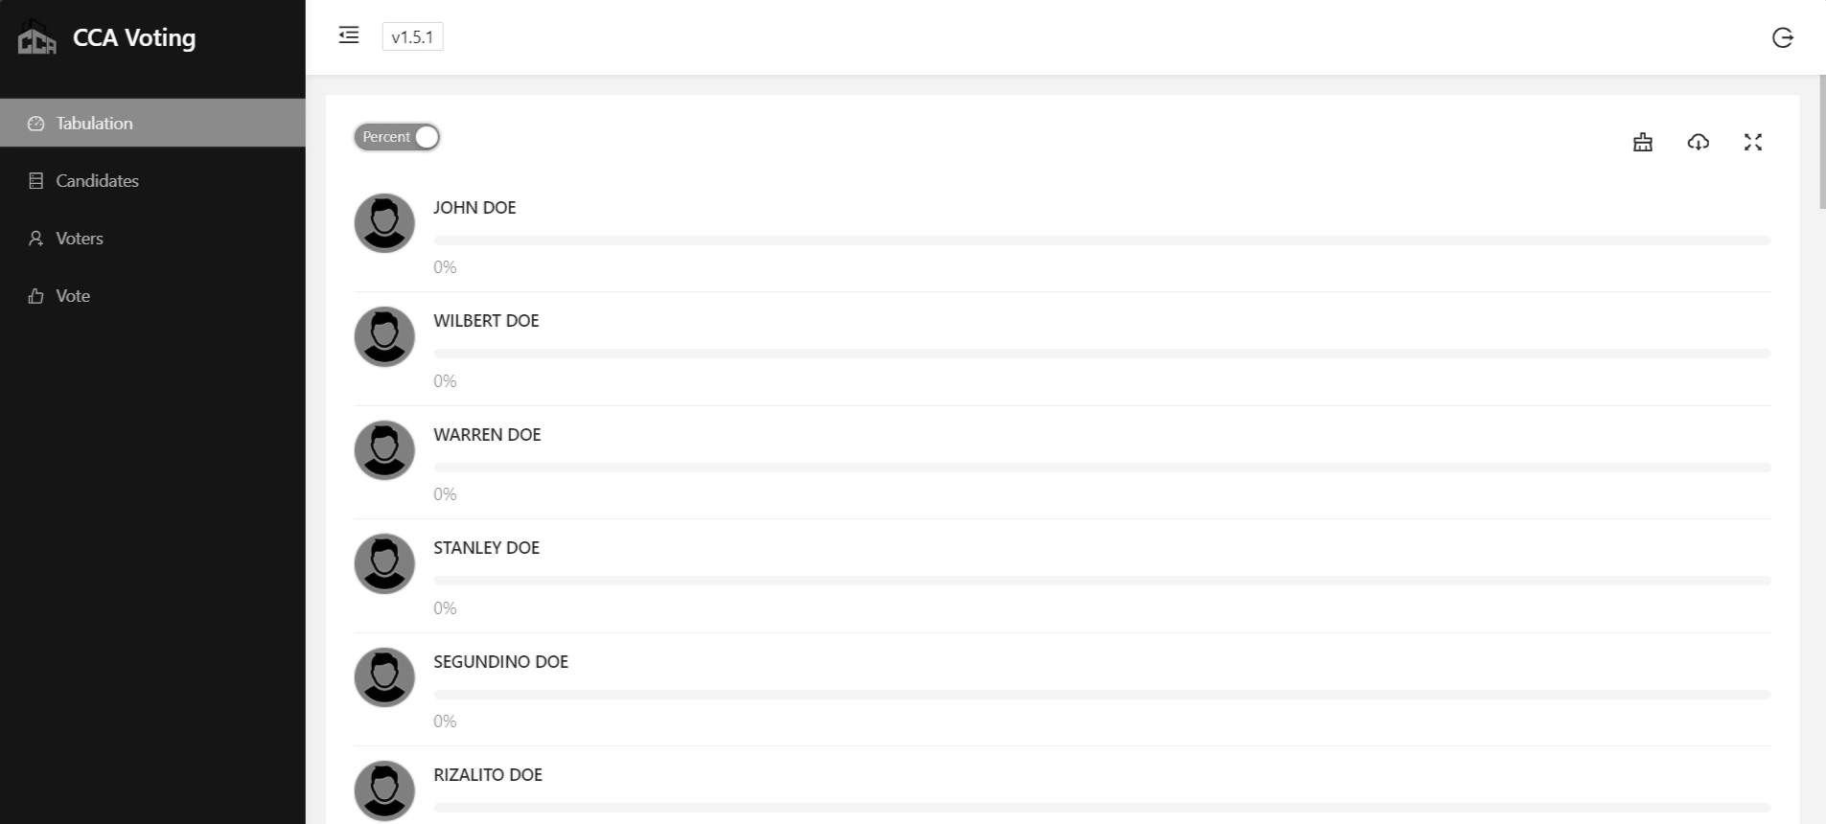Viewport: 1826px width, 824px height.
Task: Go to the Candidates page
Action: tap(97, 180)
